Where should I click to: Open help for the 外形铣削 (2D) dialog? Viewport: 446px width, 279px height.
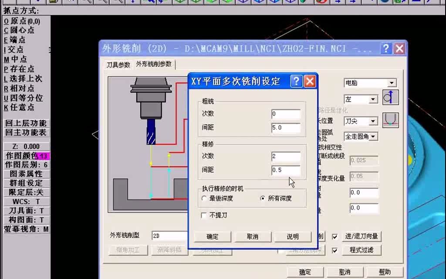(386, 49)
